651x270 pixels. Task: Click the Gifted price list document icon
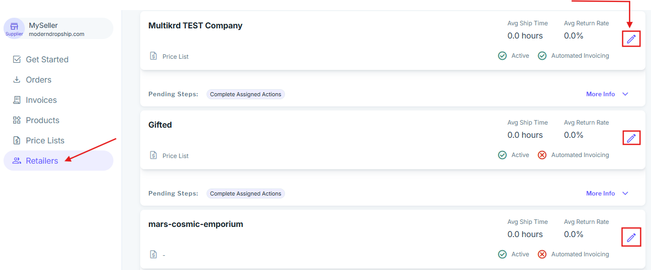[x=153, y=155]
